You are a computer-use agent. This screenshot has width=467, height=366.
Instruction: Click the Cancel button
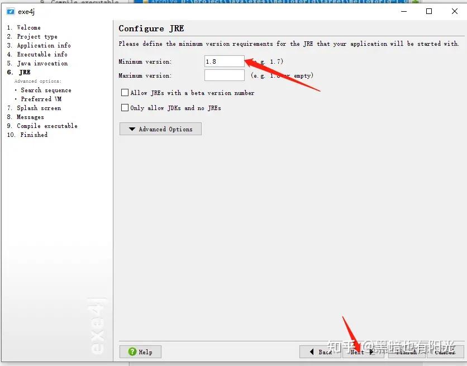[444, 351]
